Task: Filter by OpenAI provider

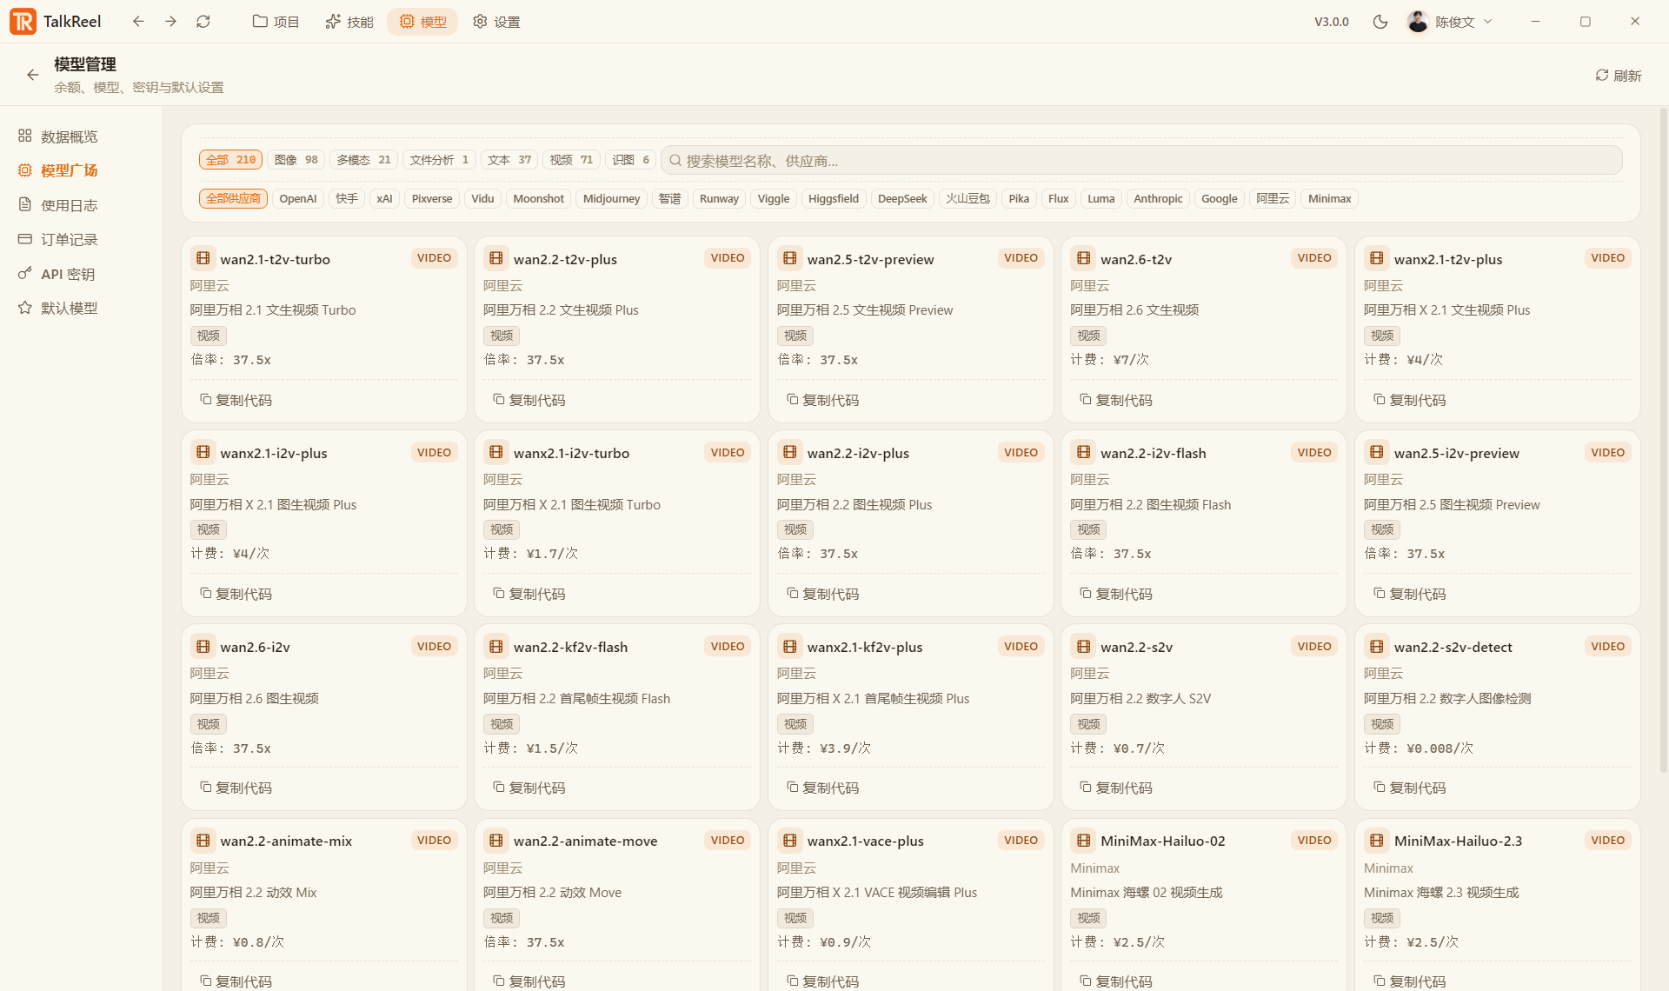Action: (298, 199)
